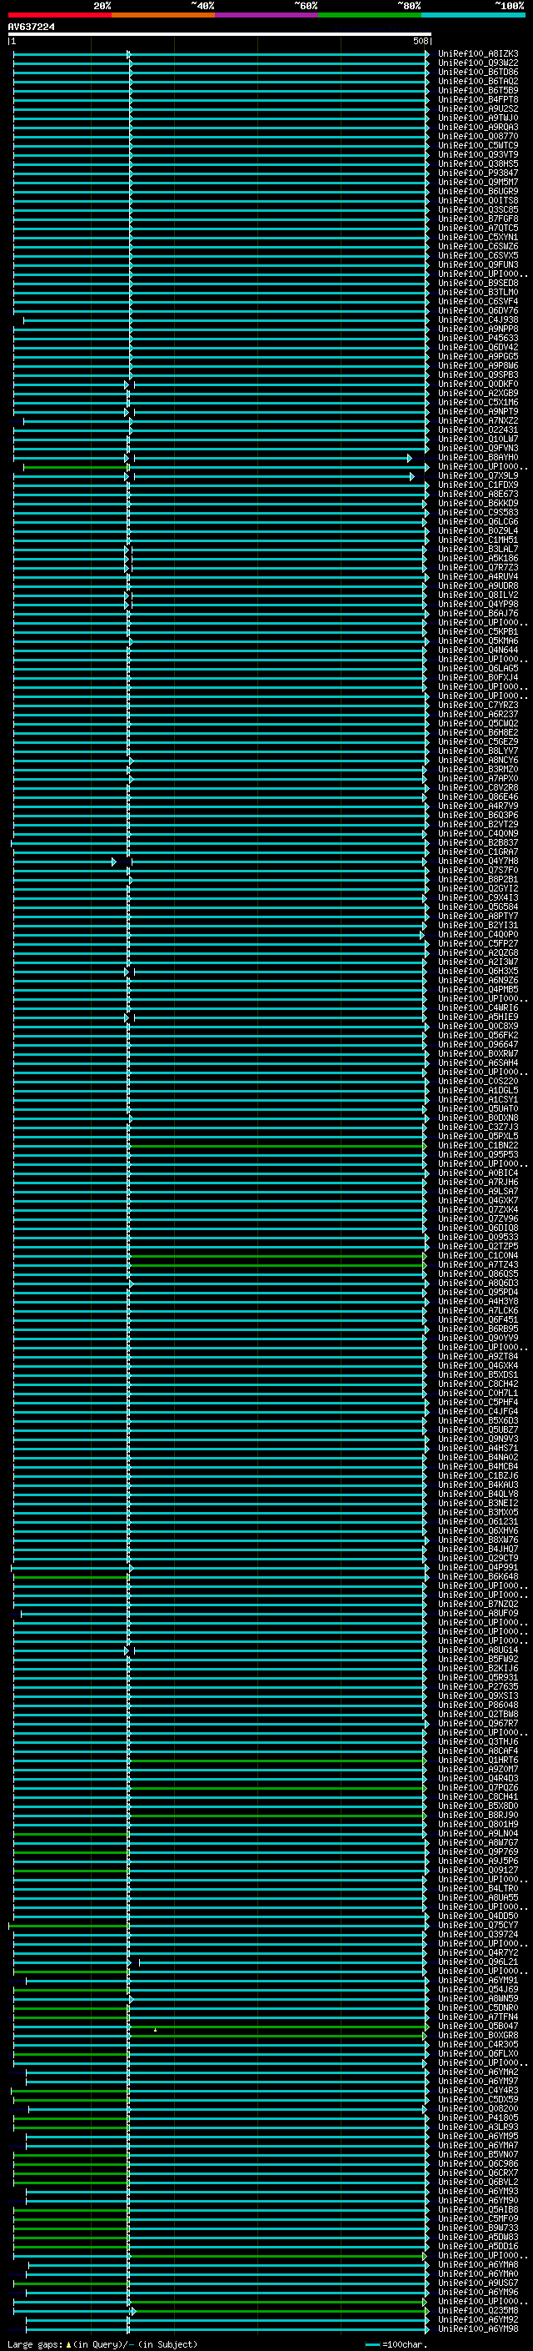The height and width of the screenshot is (2351, 533).
Task: Click UniRef100_C4Q0N9 label
Action: point(478,833)
